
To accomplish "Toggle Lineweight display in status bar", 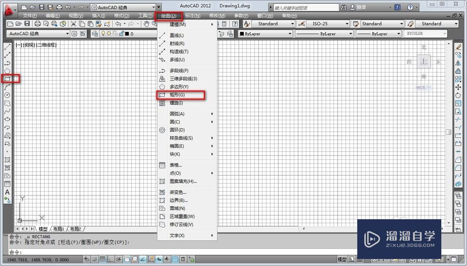I will [x=167, y=259].
